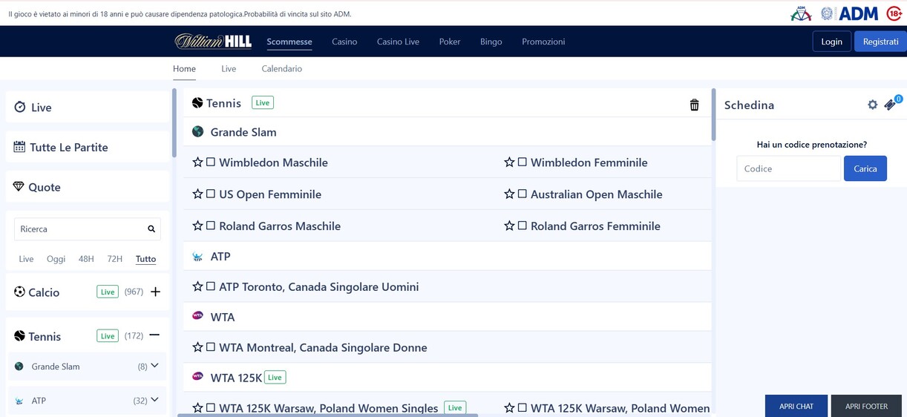The image size is (907, 417).
Task: Favorite Wimbledon Femminile with the star
Action: (509, 162)
